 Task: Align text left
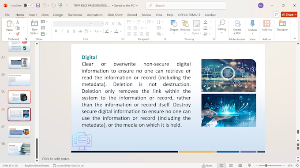pyautogui.click(x=129, y=34)
